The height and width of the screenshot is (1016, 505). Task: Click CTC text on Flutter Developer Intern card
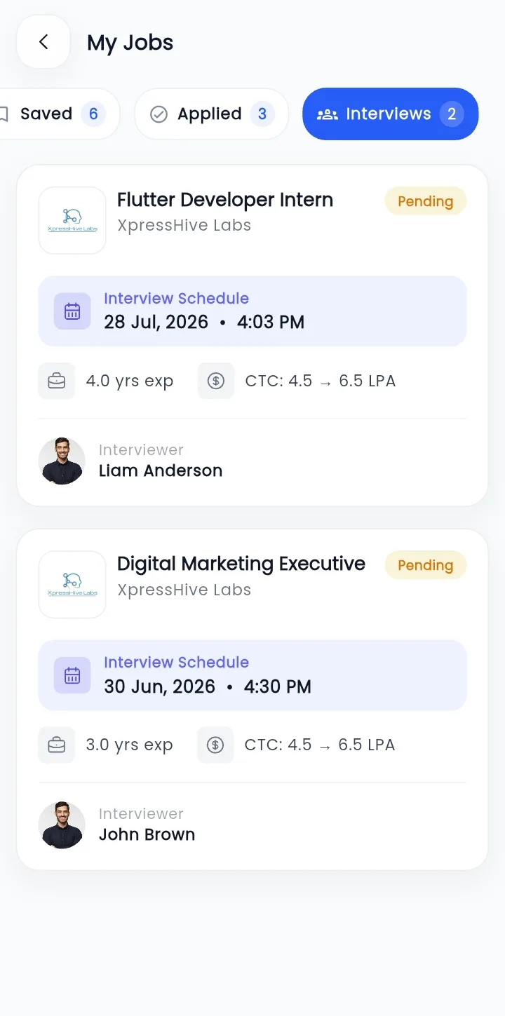(321, 381)
